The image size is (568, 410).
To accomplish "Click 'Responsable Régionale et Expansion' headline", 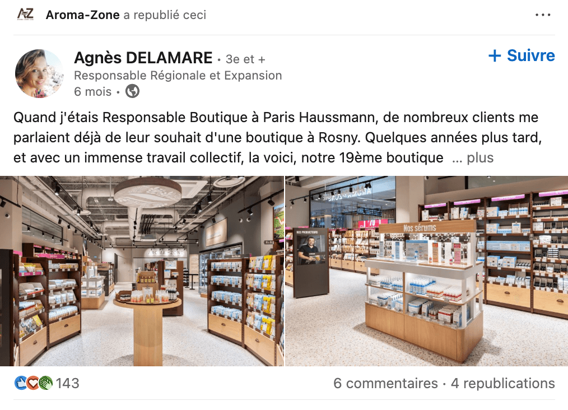I will click(178, 76).
